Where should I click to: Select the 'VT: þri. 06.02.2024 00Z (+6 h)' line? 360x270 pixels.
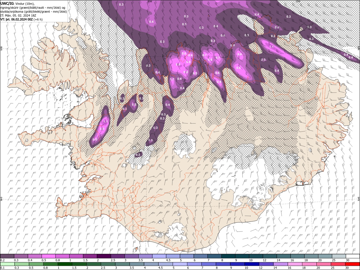[x=21, y=19]
